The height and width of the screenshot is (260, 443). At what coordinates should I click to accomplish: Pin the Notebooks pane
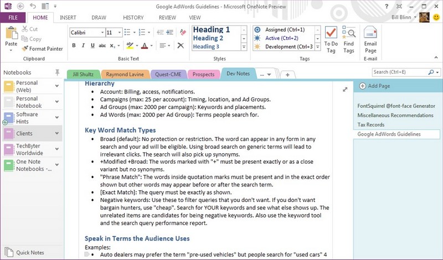point(58,72)
